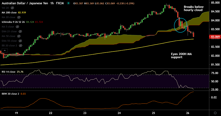The image size is (221, 116).
Task: Click the MA 200 value 82.939
Action: pos(22,13)
